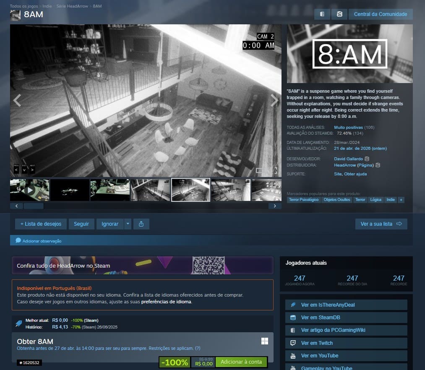
Task: Select the Terror Psicológico tag
Action: coord(304,200)
